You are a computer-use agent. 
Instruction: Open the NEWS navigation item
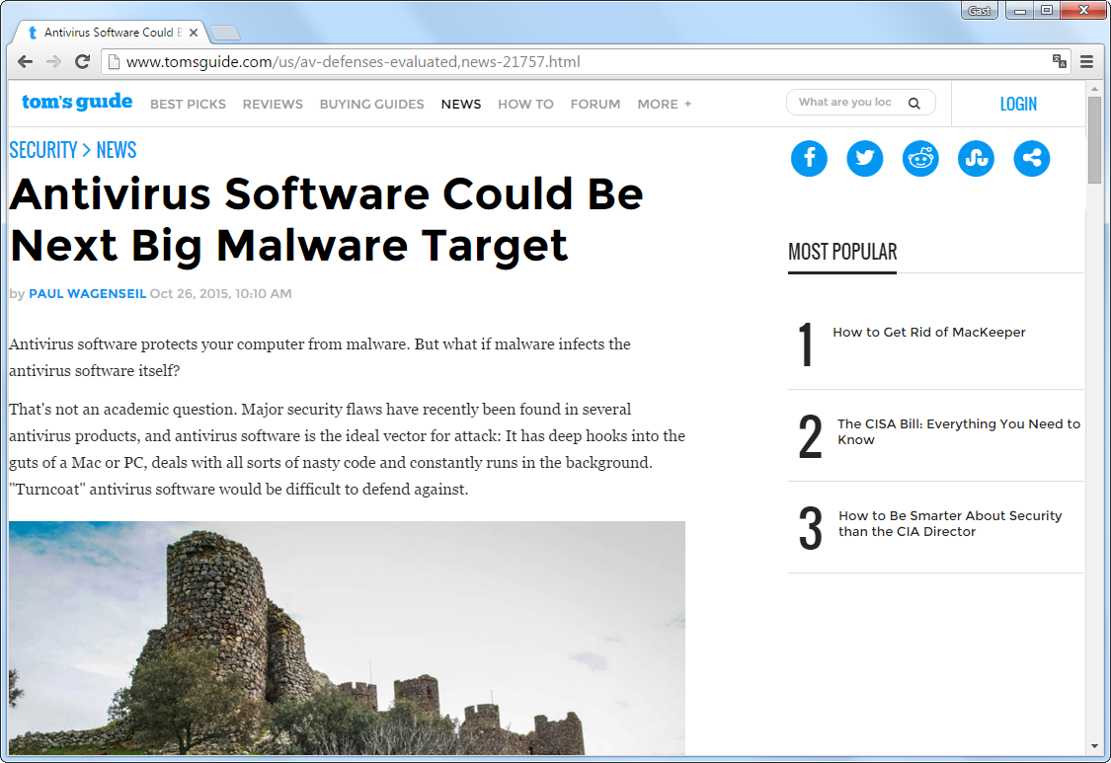pos(461,104)
